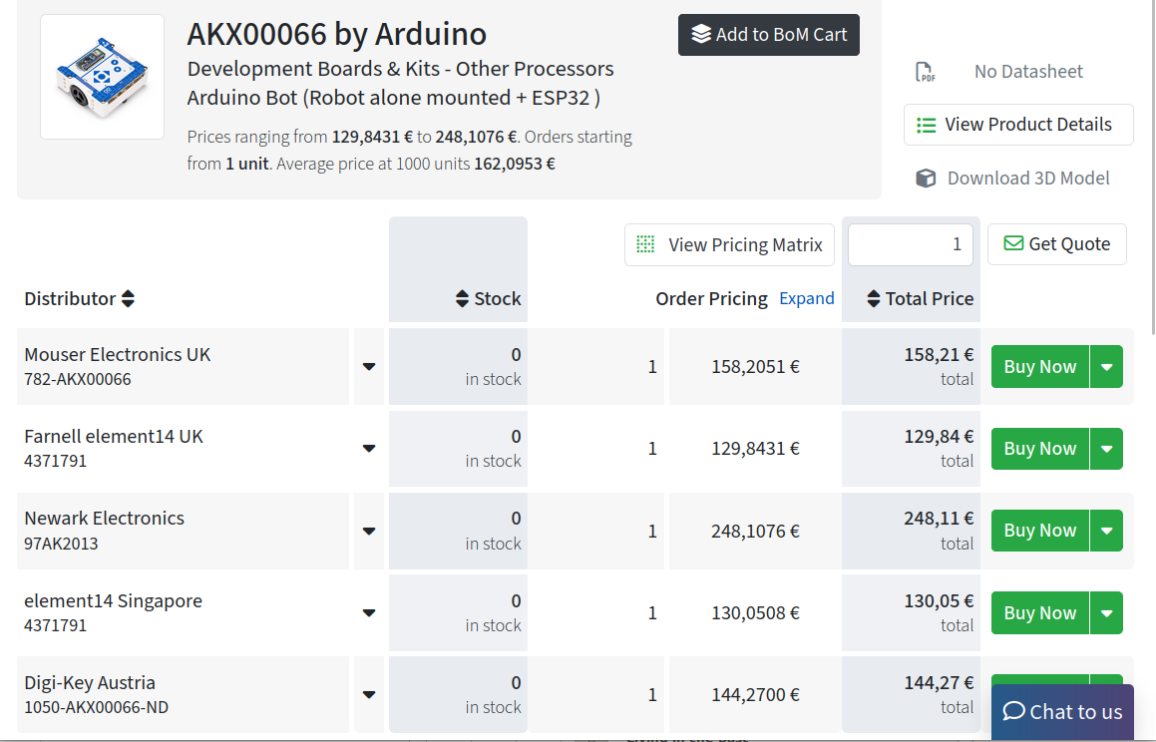1156x742 pixels.
Task: Expand Farnell element14 UK row details
Action: pos(369,448)
